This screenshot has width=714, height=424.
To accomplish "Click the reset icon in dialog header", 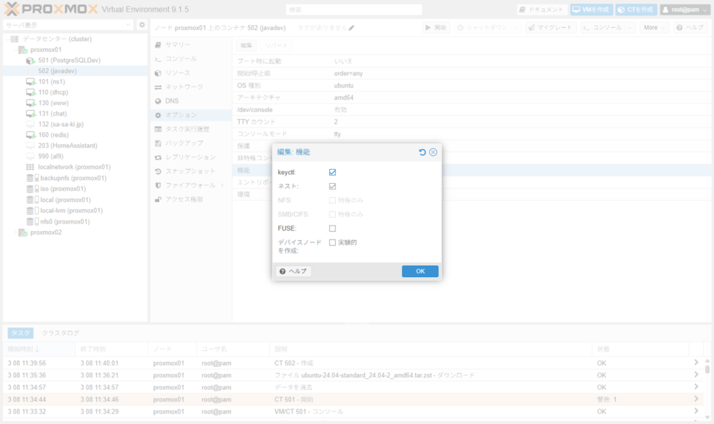I will click(x=423, y=152).
